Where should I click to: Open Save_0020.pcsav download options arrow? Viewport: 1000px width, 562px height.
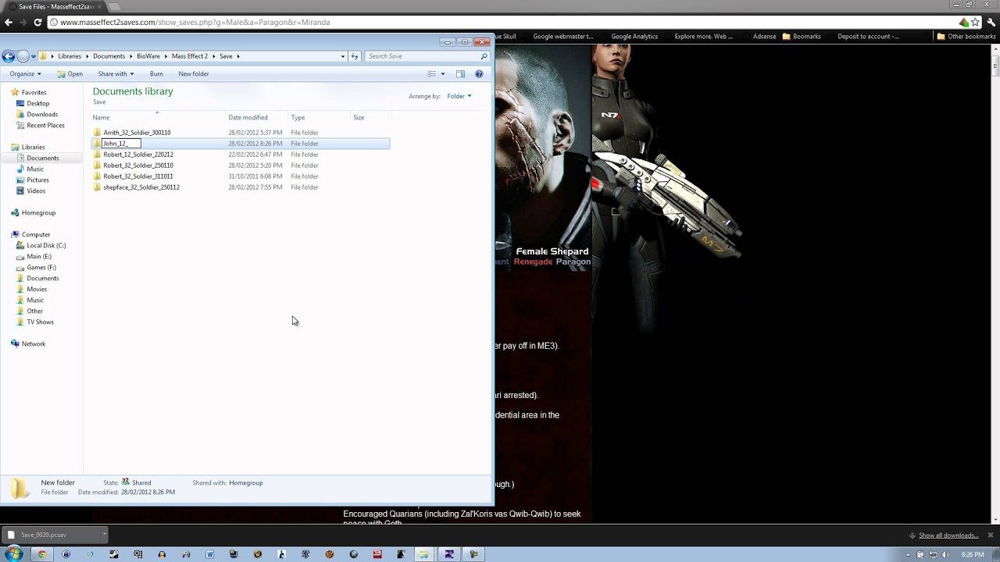[x=104, y=535]
